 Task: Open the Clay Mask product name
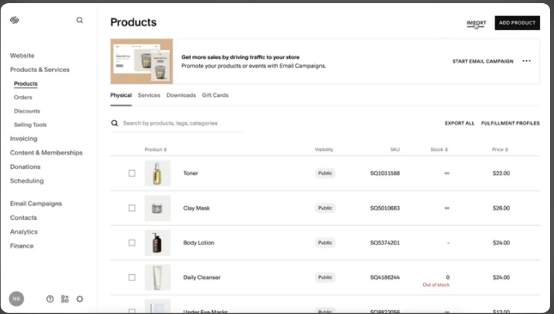click(x=196, y=208)
